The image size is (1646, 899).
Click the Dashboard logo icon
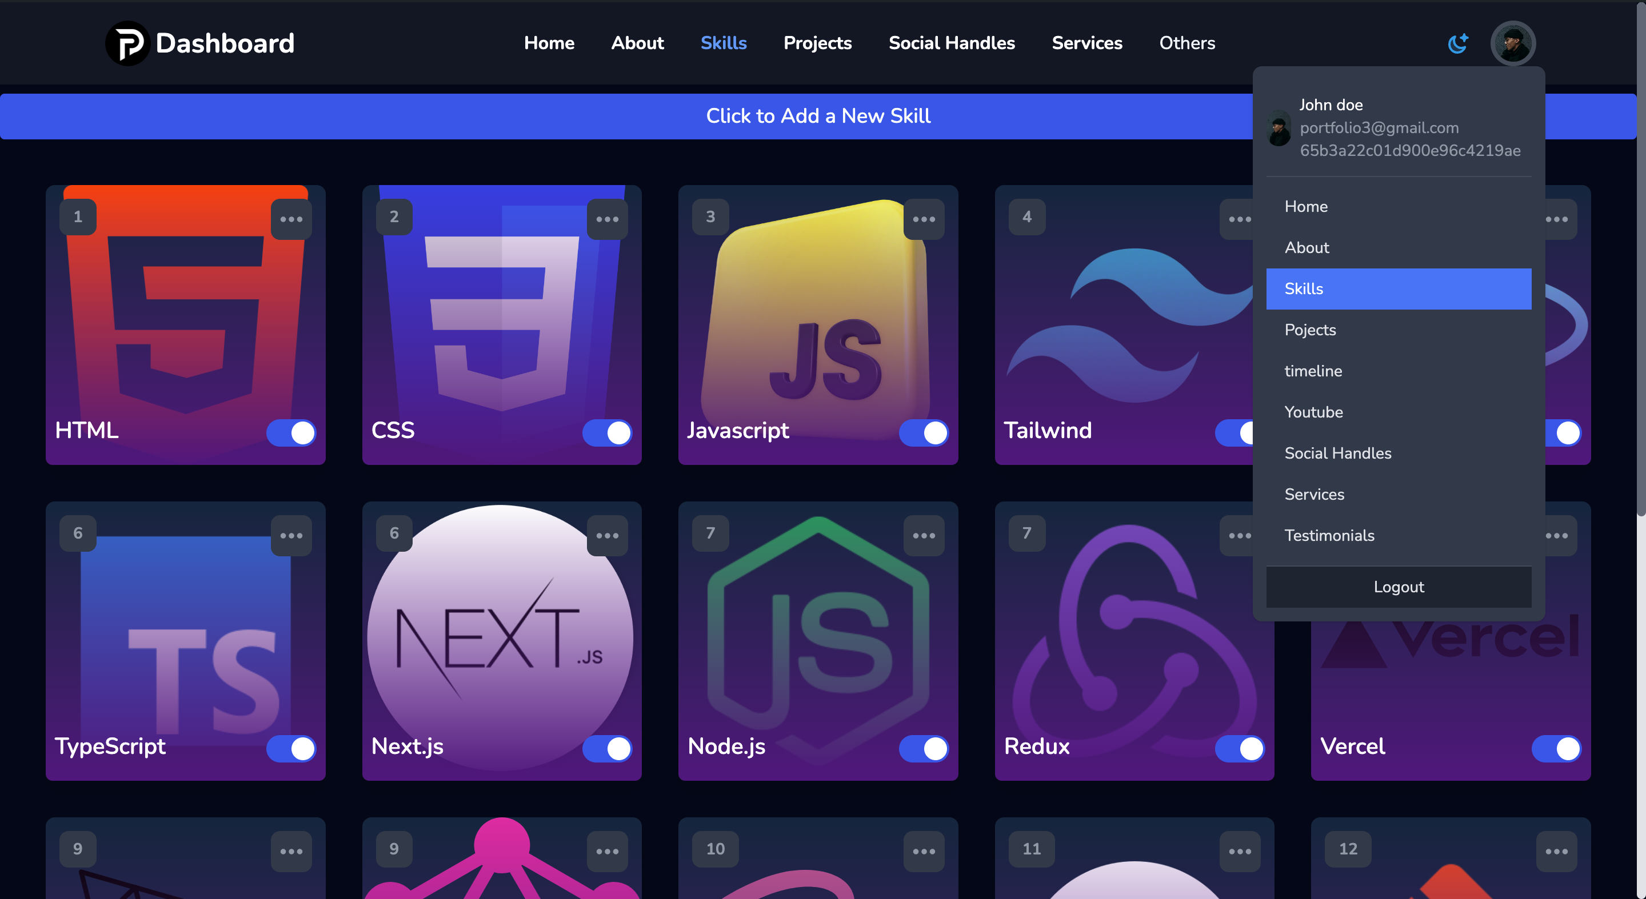pos(127,43)
